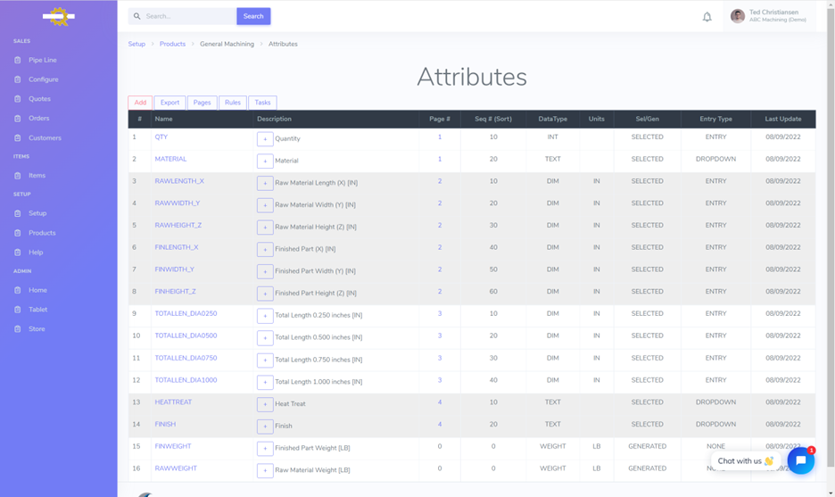Click the Products breadcrumb link
This screenshot has height=497, width=835.
click(x=172, y=44)
